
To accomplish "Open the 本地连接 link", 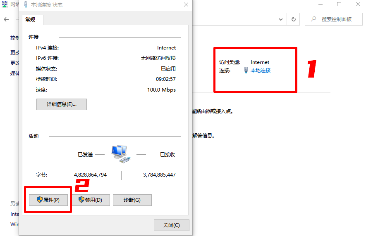I will coord(261,71).
